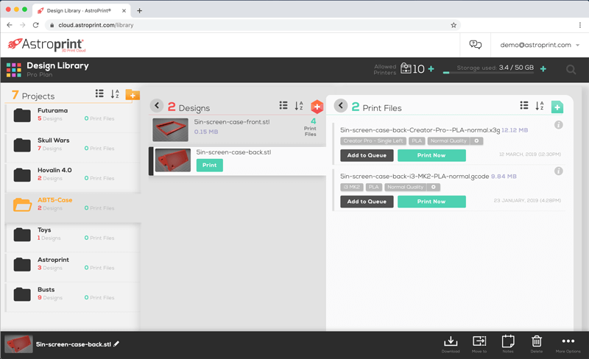
Task: Delete the selected design
Action: [x=537, y=344]
